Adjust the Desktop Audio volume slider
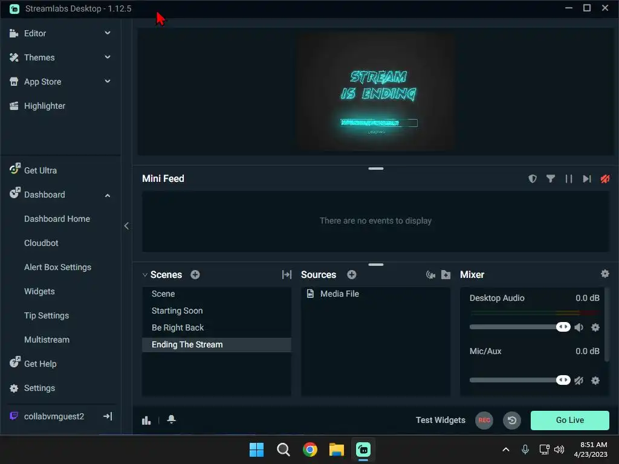 pos(520,327)
